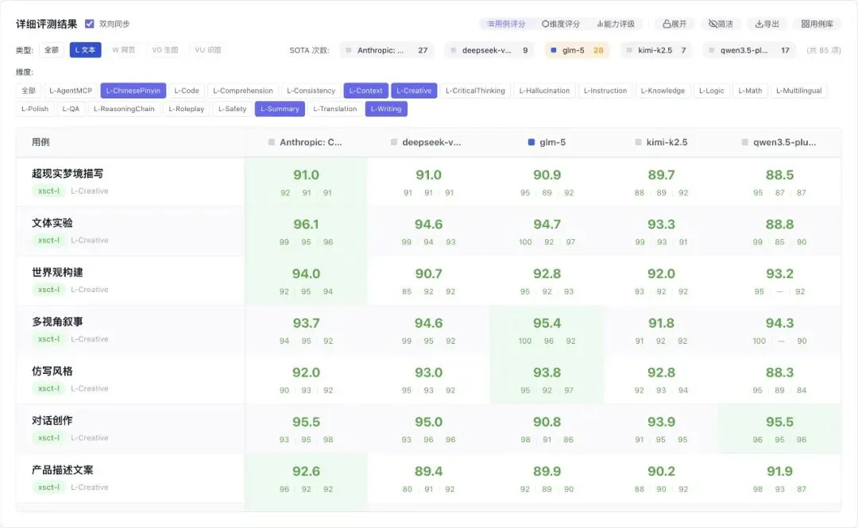Open the 用例库 grid icon button
Viewport: 858px width, 528px height.
[816, 24]
